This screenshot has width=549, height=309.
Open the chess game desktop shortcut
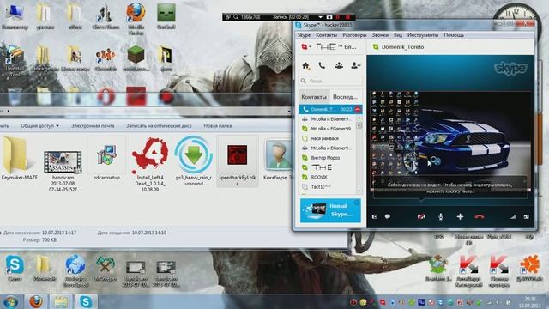click(106, 16)
